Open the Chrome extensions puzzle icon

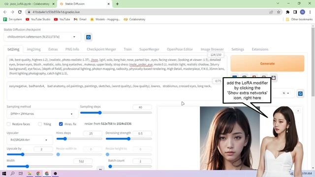[287, 12]
